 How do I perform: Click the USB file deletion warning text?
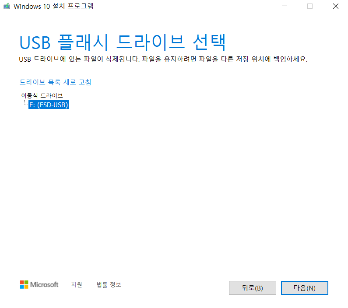coord(163,59)
